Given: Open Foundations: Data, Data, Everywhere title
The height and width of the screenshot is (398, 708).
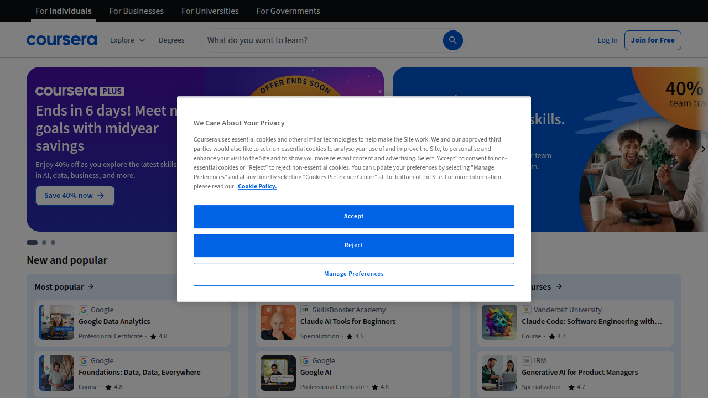Looking at the screenshot, I should coord(139,373).
